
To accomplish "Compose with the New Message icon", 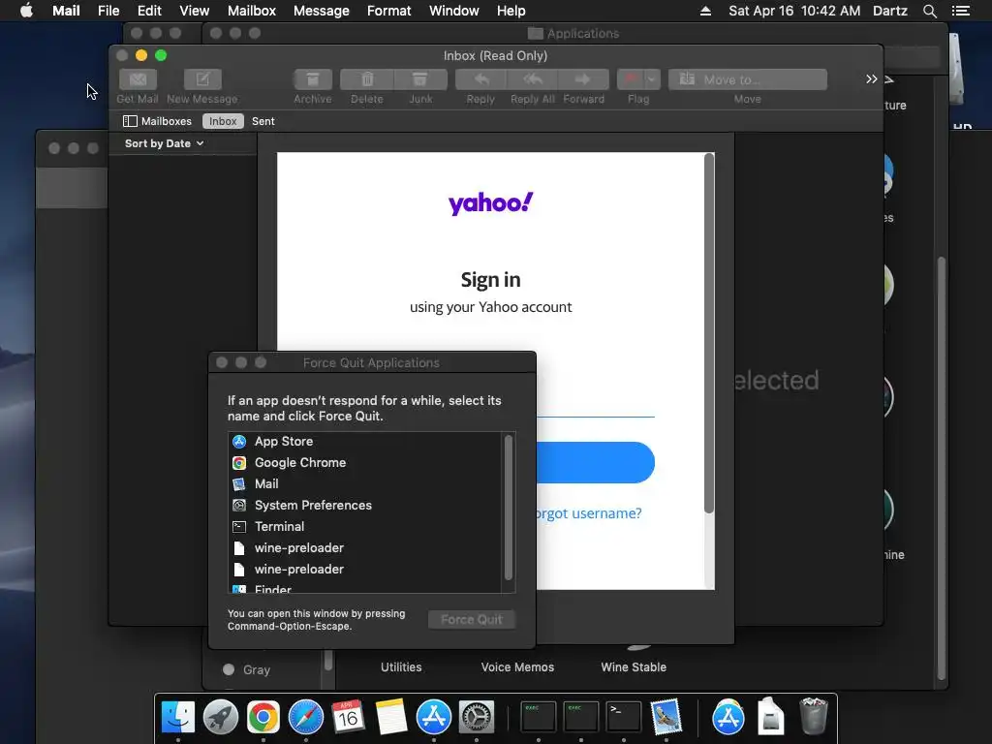I will (202, 79).
